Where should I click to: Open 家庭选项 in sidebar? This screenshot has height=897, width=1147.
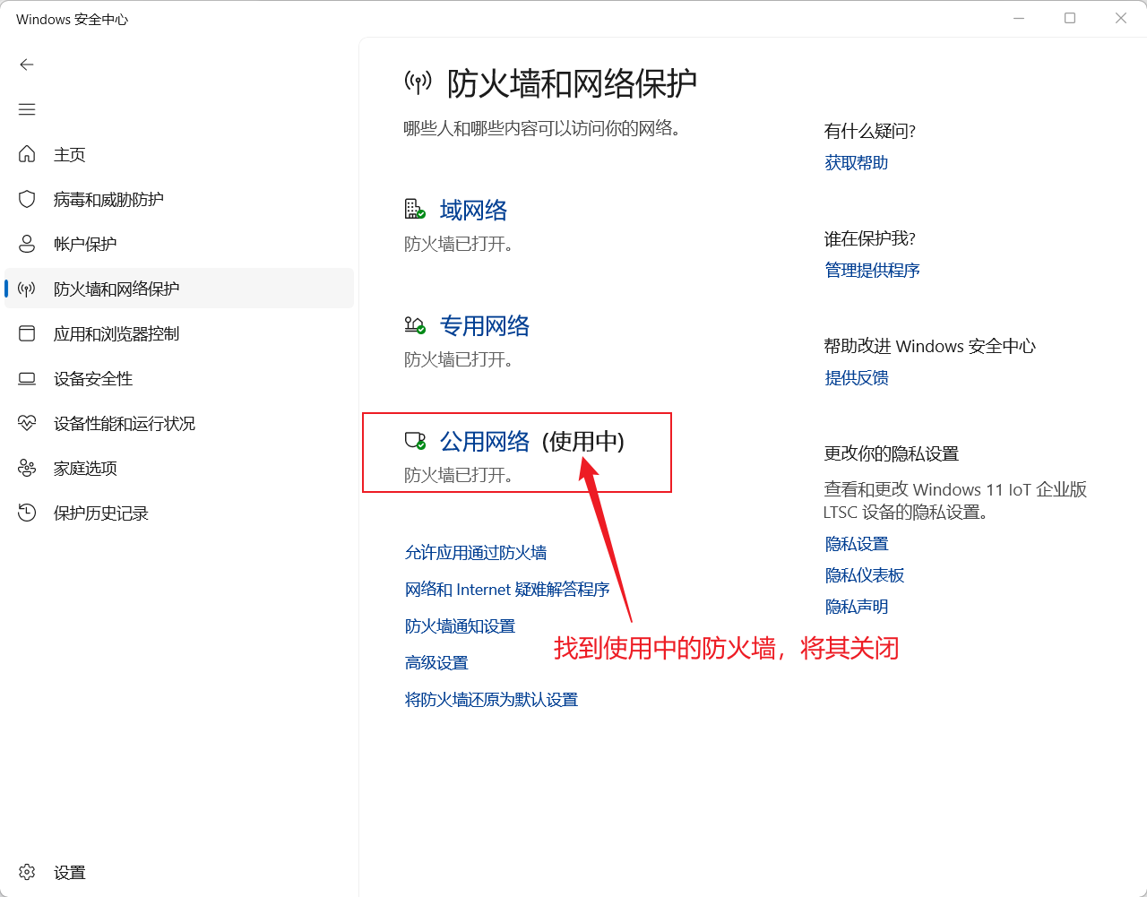pyautogui.click(x=179, y=468)
